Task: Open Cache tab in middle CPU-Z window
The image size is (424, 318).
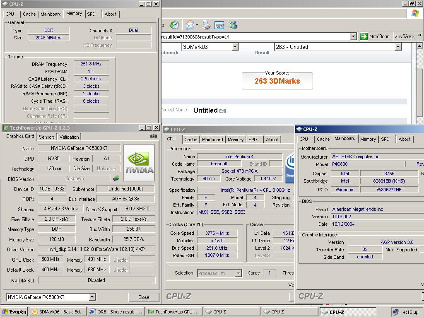Action: [190, 140]
